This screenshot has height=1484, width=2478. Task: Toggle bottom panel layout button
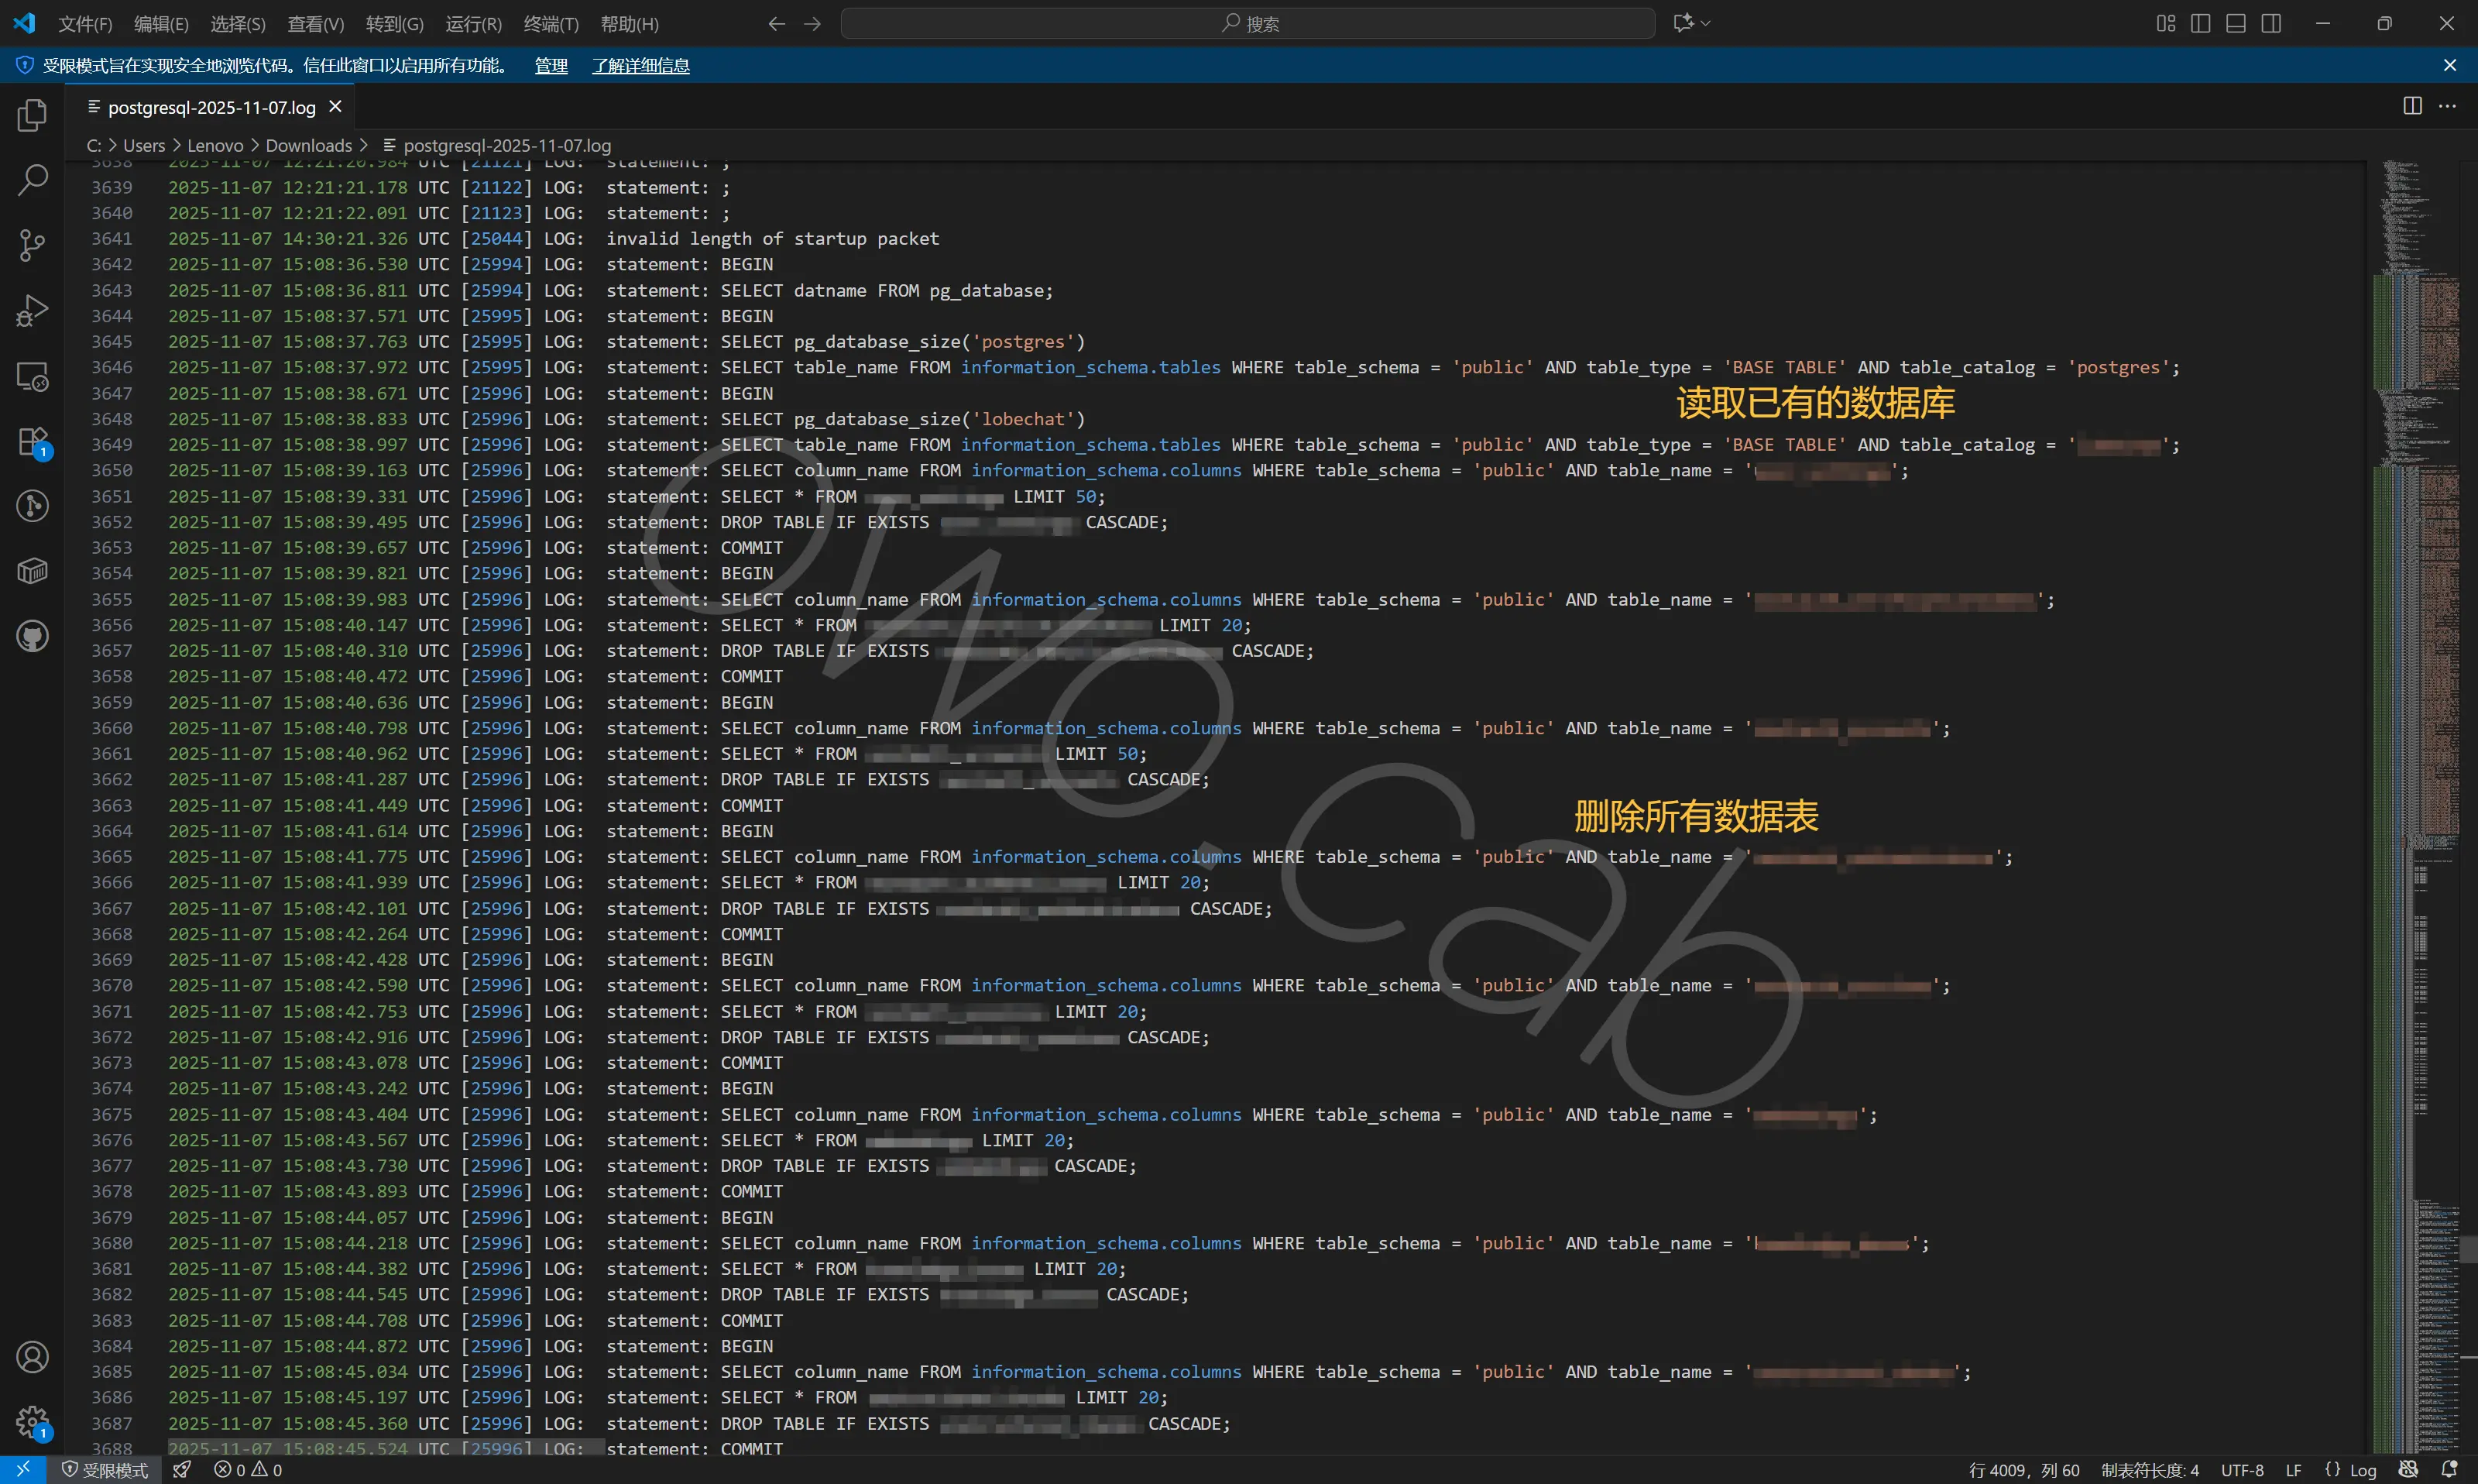coord(2236,23)
